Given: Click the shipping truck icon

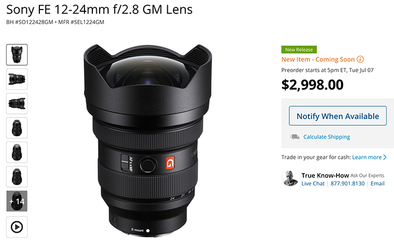Looking at the screenshot, I should [294, 137].
